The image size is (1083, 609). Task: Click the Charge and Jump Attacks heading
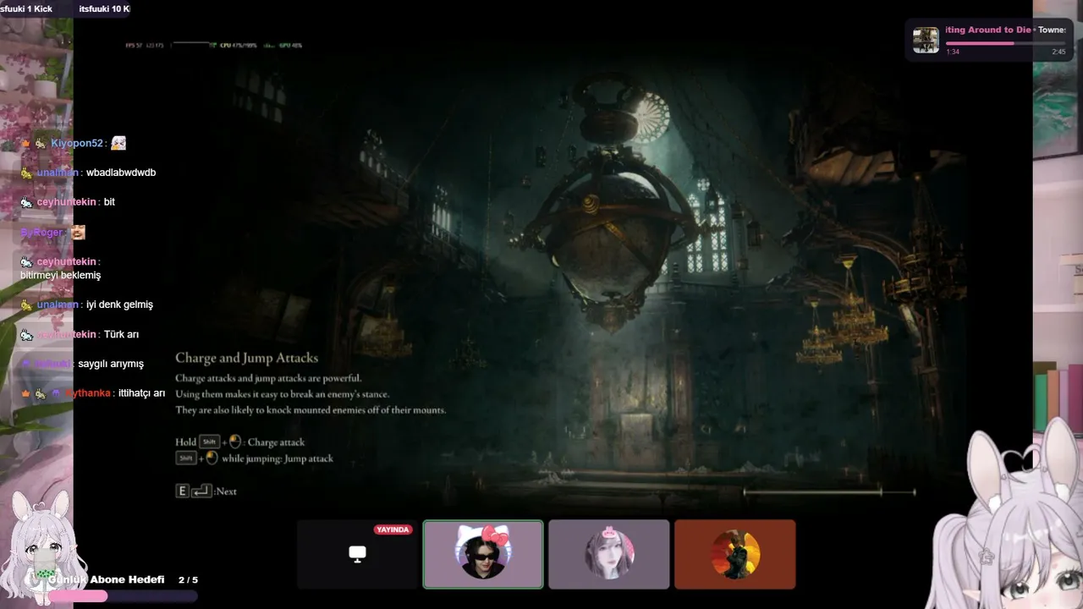(247, 358)
